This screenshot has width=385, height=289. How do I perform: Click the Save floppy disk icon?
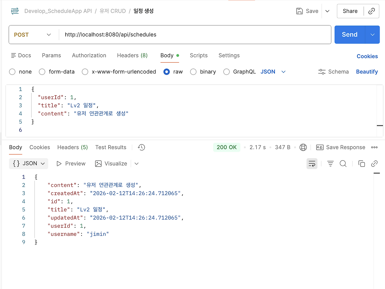300,11
